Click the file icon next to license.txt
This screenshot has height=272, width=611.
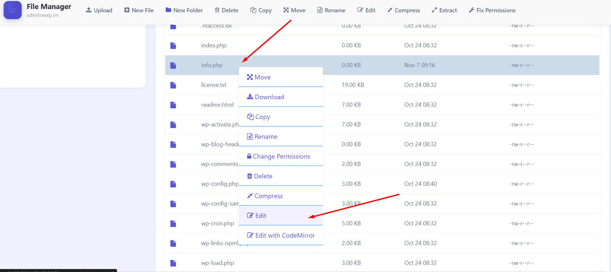tap(173, 85)
